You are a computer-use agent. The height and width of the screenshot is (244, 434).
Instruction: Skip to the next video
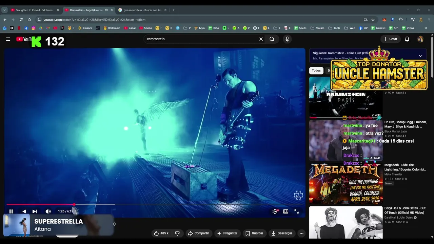coord(34,211)
